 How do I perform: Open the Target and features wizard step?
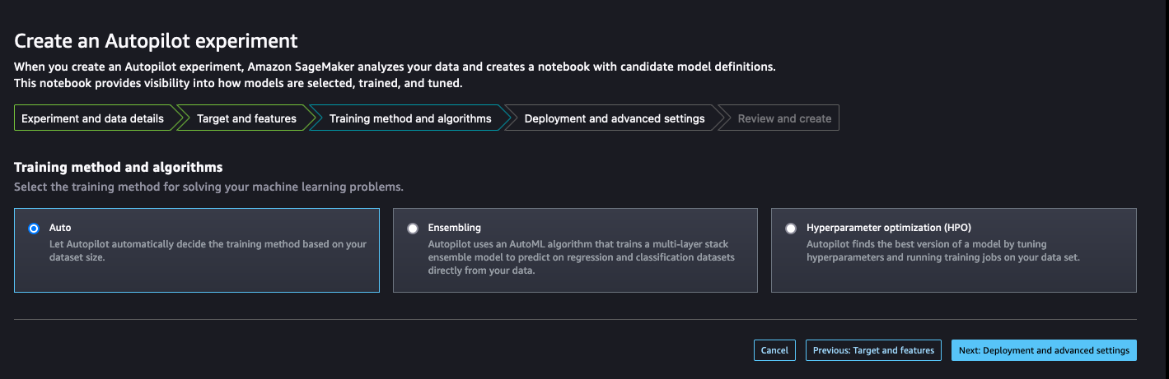click(x=246, y=118)
